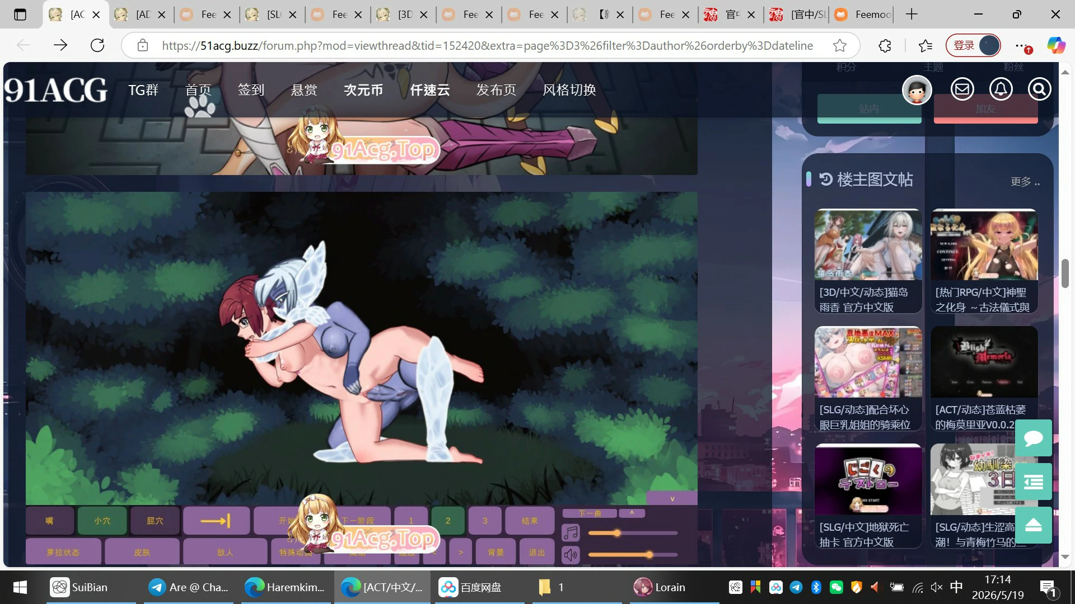Click the 91ACG site logo

pos(56,89)
